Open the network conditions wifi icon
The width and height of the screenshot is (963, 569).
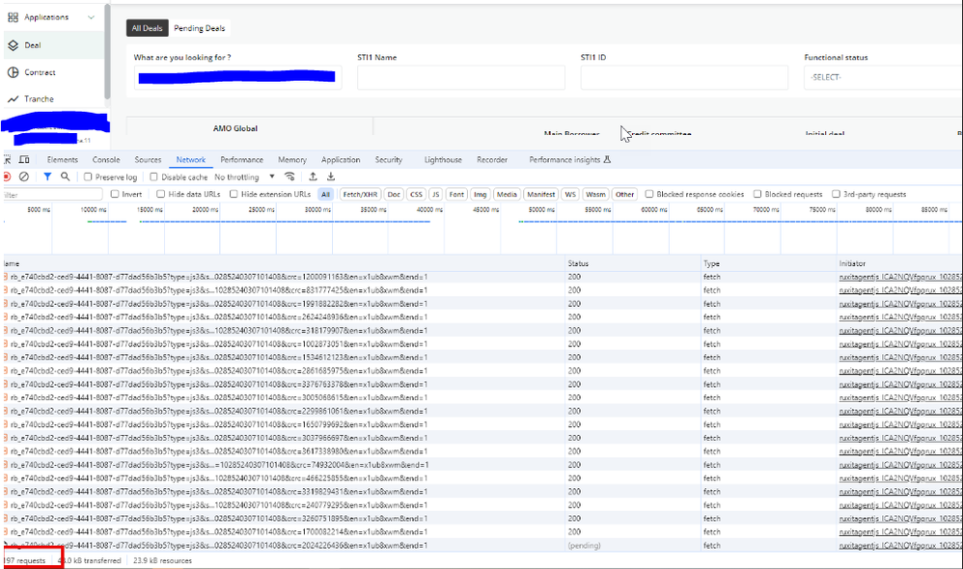[289, 177]
